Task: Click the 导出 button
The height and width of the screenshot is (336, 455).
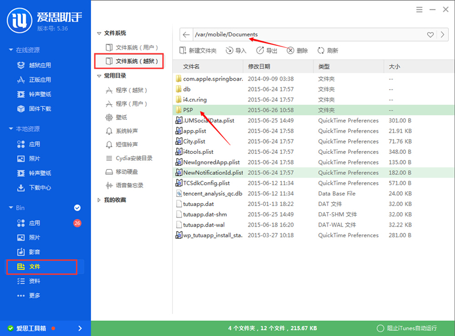Action: (268, 51)
